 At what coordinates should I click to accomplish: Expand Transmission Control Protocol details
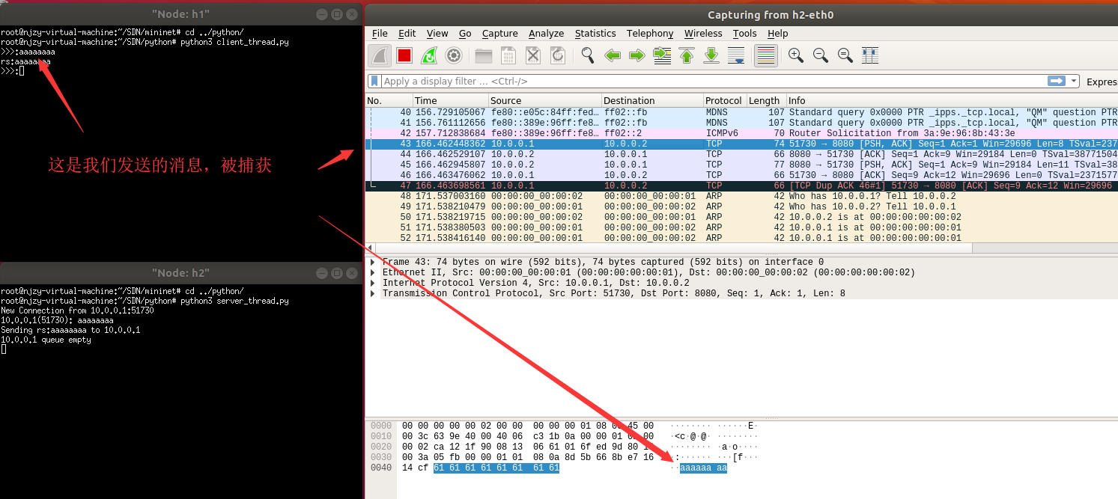(x=373, y=294)
